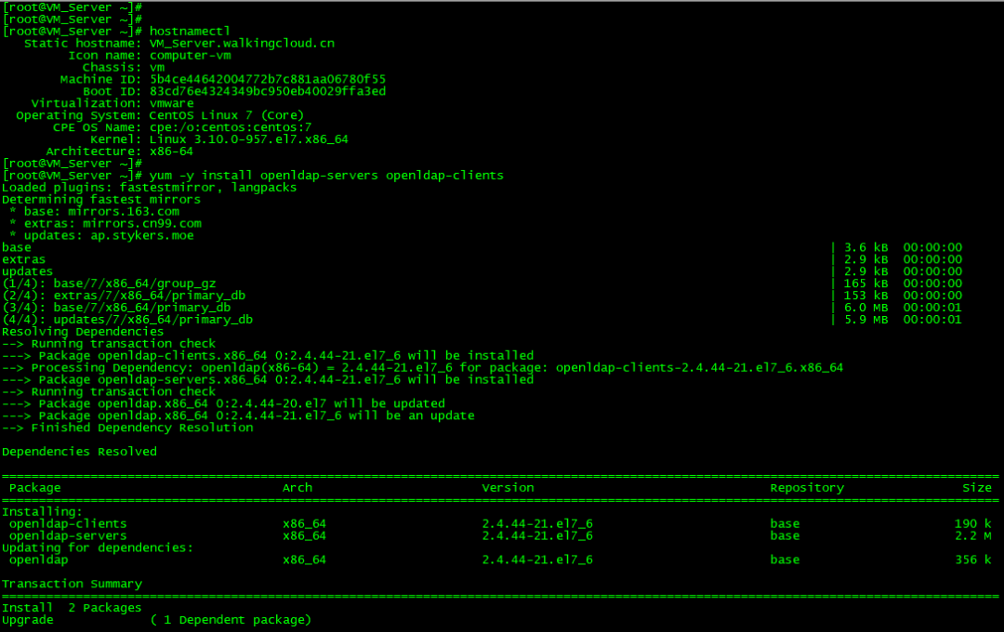This screenshot has height=632, width=1004.
Task: Click the openldap-clients package name in table
Action: point(68,524)
